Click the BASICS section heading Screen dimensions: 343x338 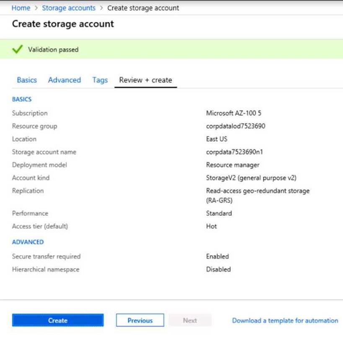tap(22, 99)
